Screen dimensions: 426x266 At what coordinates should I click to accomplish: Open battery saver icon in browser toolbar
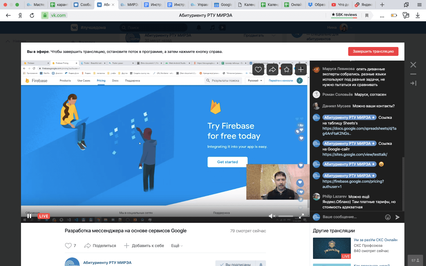pos(394,15)
